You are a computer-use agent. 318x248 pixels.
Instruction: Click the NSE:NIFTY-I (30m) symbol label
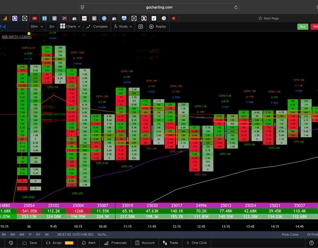(17, 37)
